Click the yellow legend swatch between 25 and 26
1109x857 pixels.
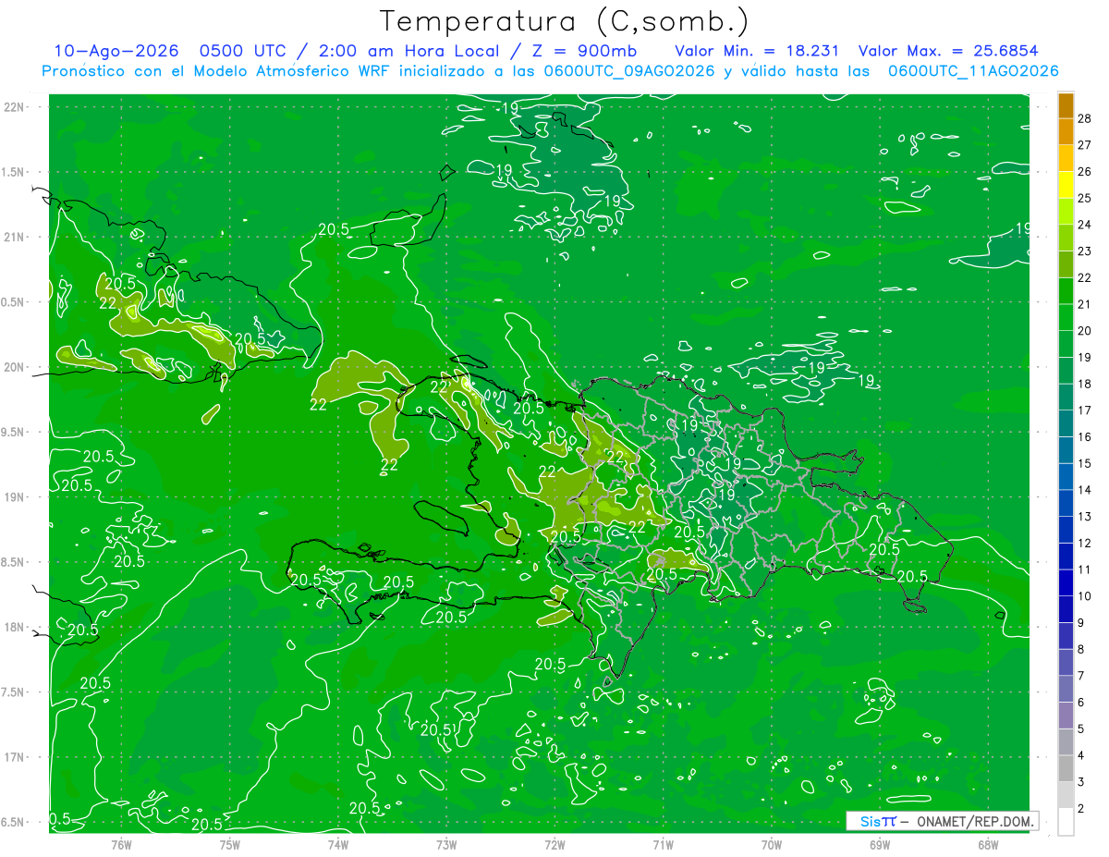click(x=1066, y=185)
